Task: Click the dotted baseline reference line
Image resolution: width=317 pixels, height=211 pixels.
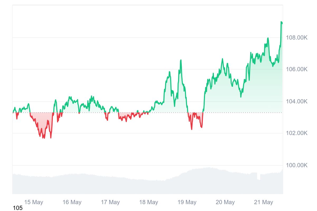Action: [x=158, y=113]
